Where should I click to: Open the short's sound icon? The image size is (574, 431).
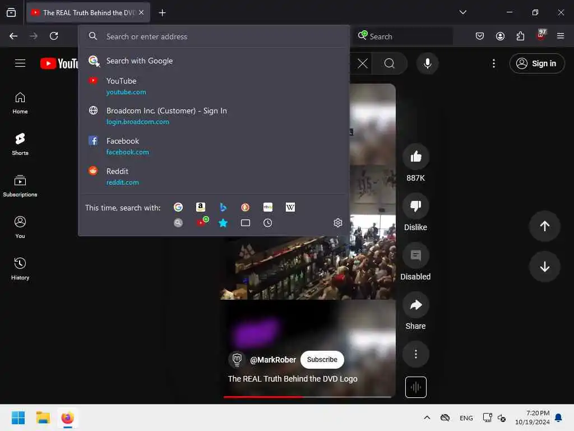tap(416, 387)
